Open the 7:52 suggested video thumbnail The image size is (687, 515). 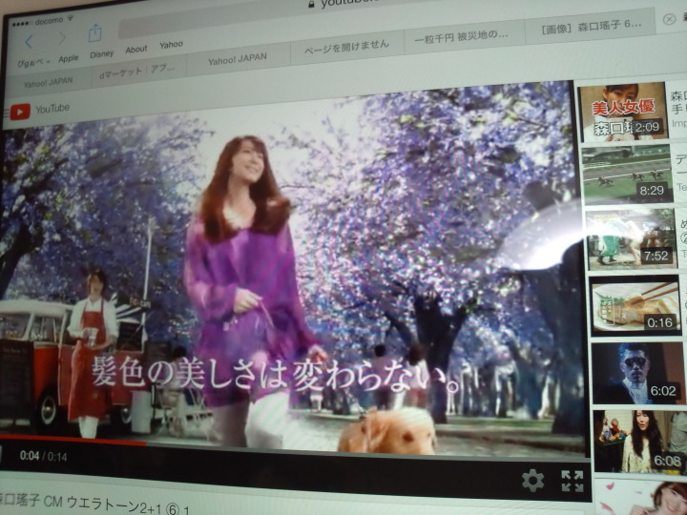pyautogui.click(x=631, y=238)
